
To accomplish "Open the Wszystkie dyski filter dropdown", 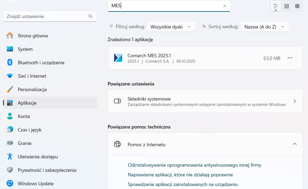I will click(x=171, y=27).
